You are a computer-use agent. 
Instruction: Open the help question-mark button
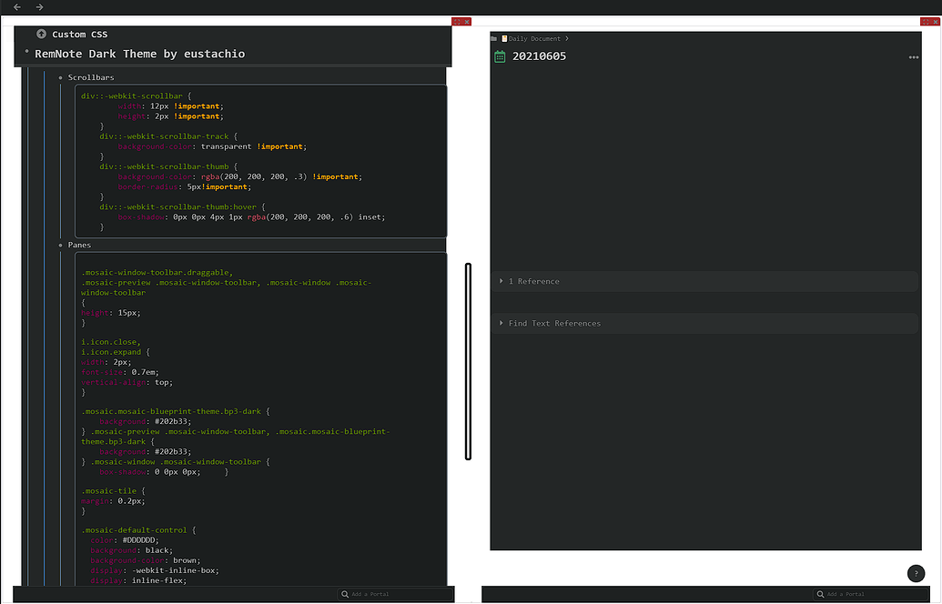916,574
